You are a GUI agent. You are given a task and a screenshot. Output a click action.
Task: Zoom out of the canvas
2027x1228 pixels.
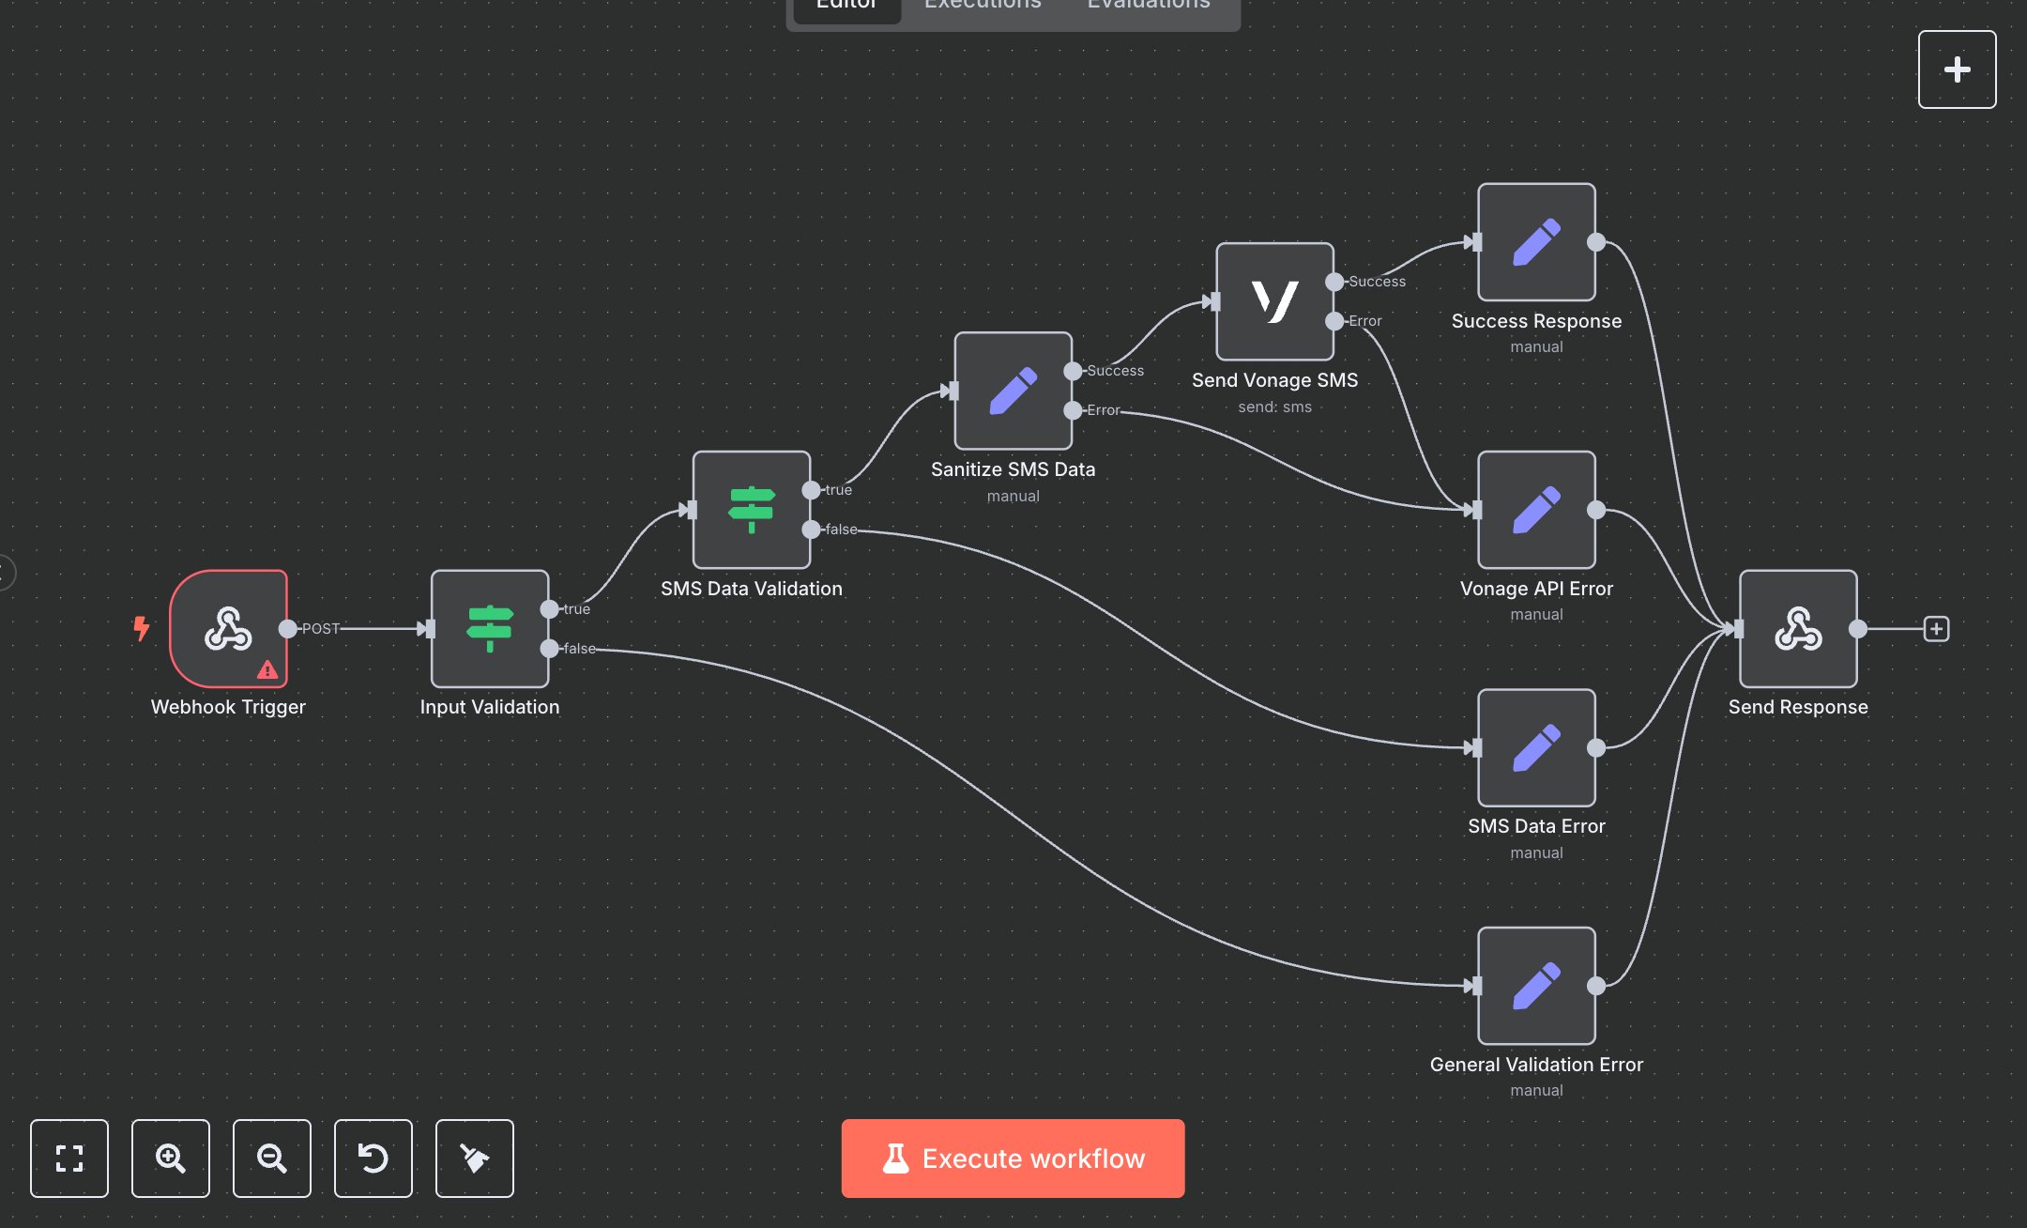[x=272, y=1158]
